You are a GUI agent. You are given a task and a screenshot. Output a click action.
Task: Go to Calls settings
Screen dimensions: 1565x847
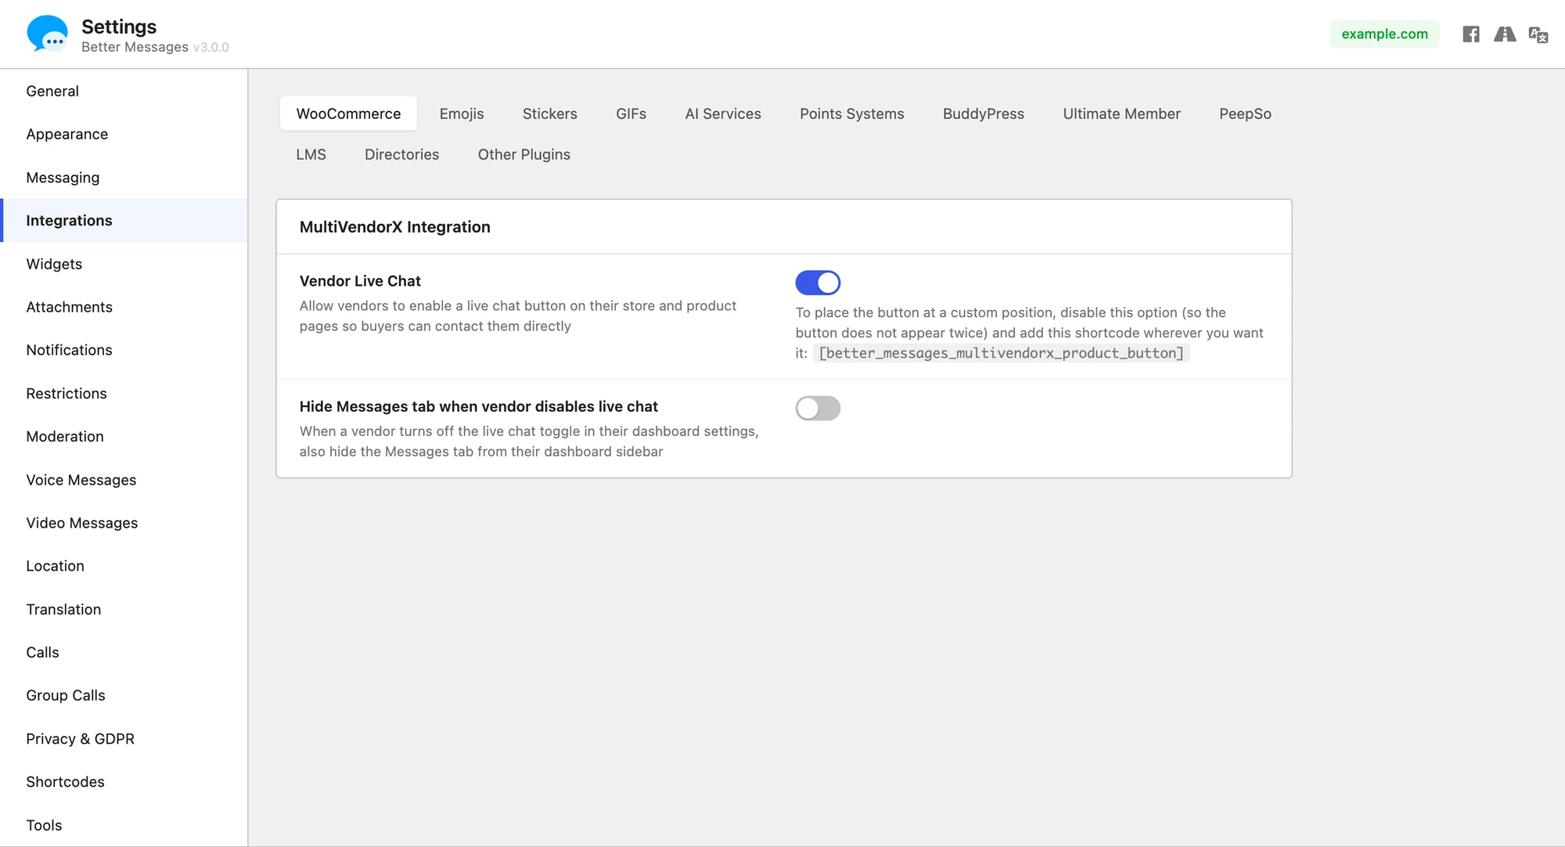(x=124, y=652)
